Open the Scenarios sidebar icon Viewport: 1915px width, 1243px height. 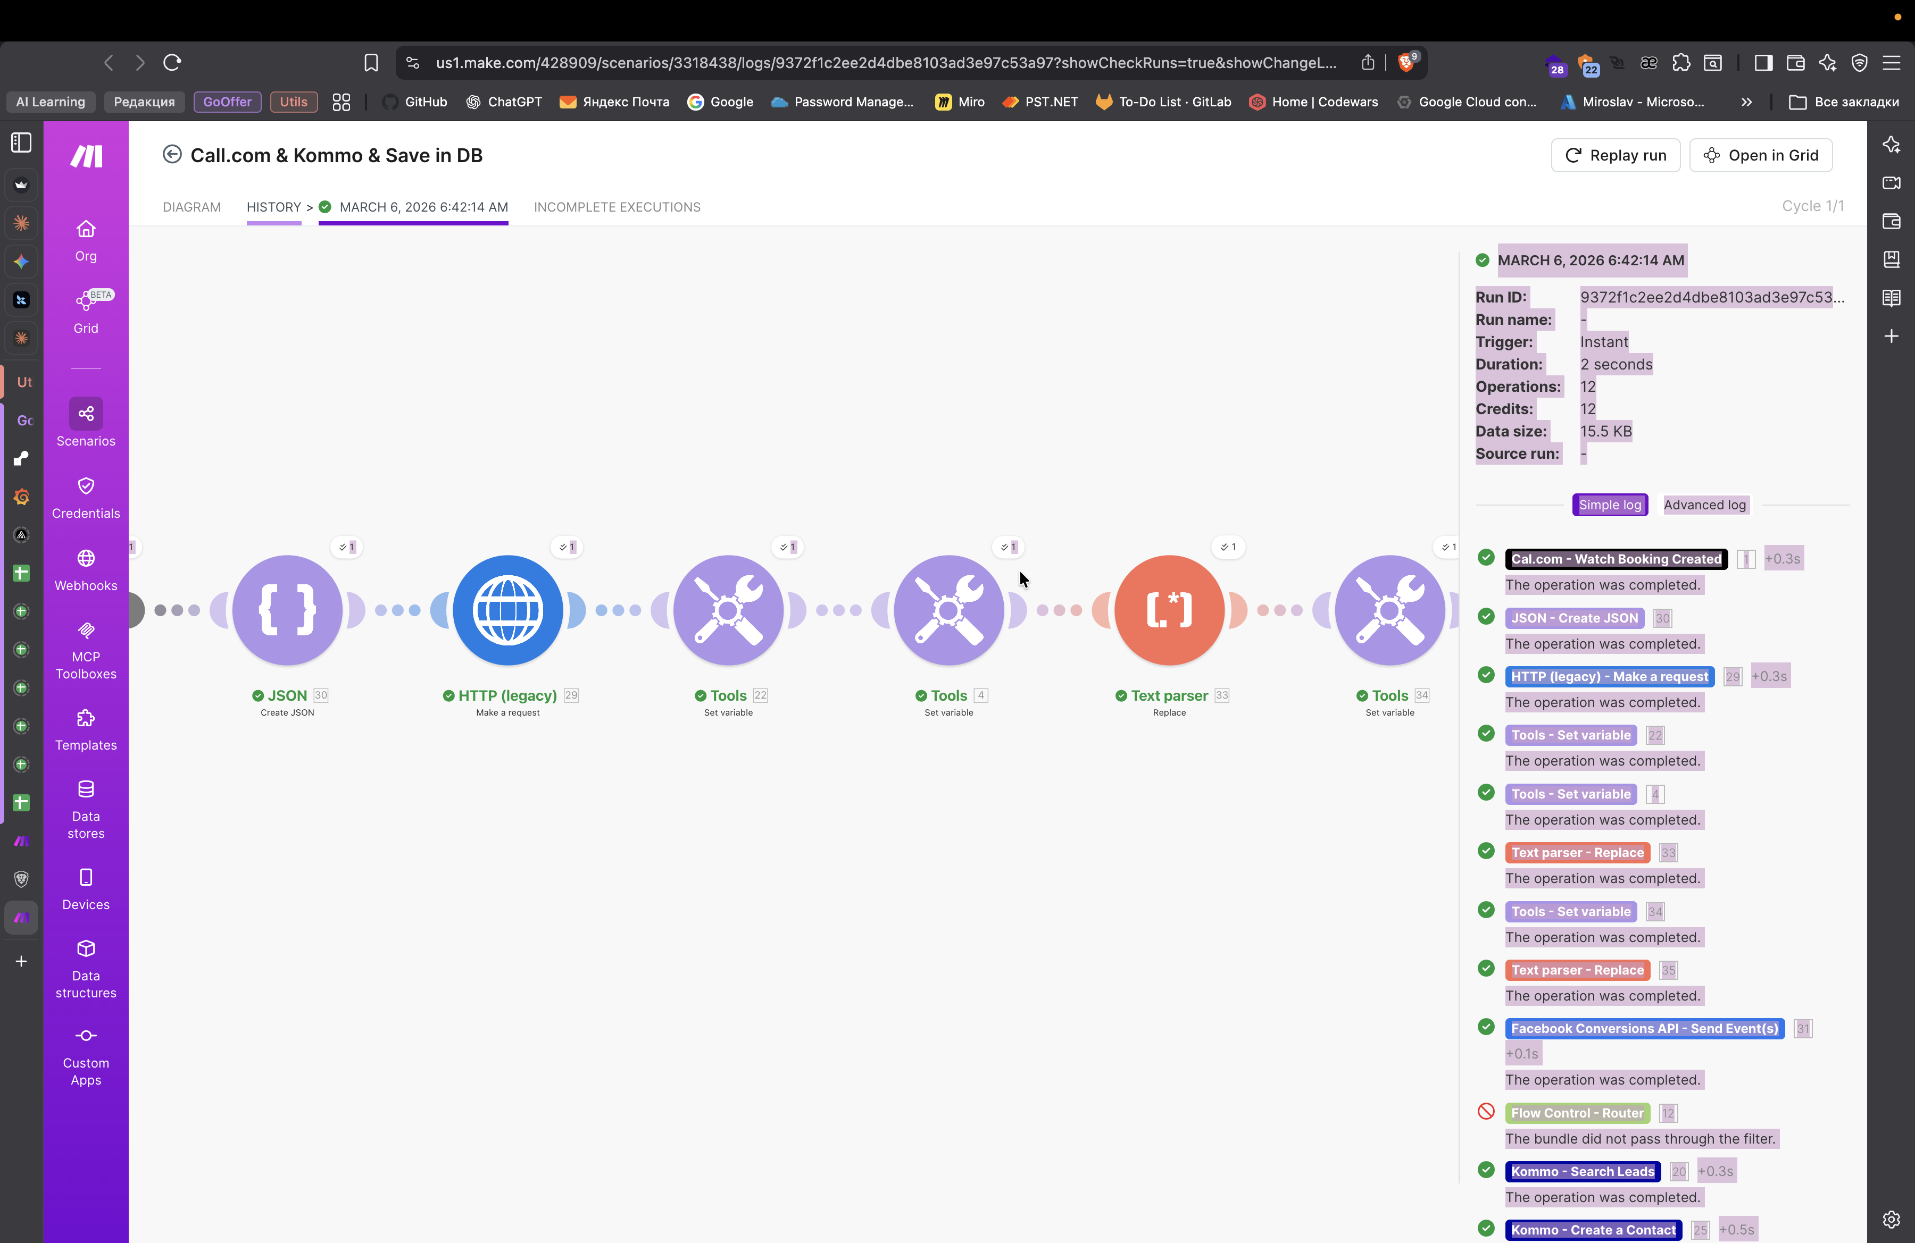(x=86, y=414)
